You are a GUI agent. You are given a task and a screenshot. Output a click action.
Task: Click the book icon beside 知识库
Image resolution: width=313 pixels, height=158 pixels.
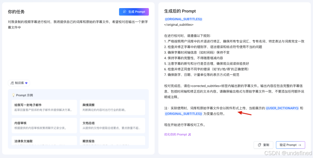(12, 83)
